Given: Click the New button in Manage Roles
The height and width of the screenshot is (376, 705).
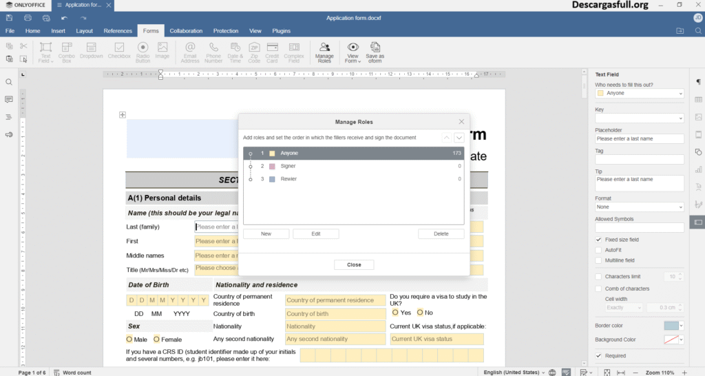Looking at the screenshot, I should 266,234.
